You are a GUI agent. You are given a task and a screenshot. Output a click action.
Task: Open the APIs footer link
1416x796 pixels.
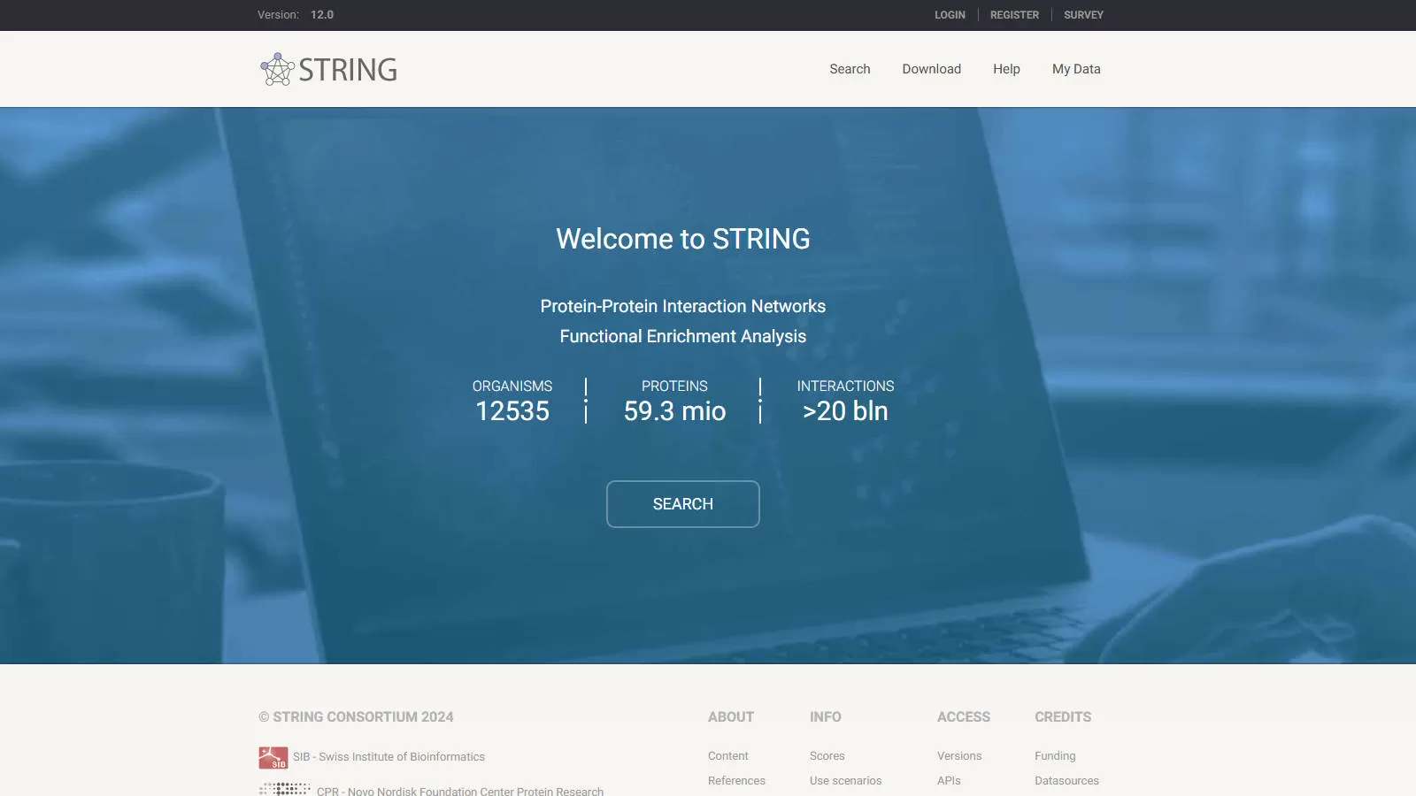click(x=949, y=781)
